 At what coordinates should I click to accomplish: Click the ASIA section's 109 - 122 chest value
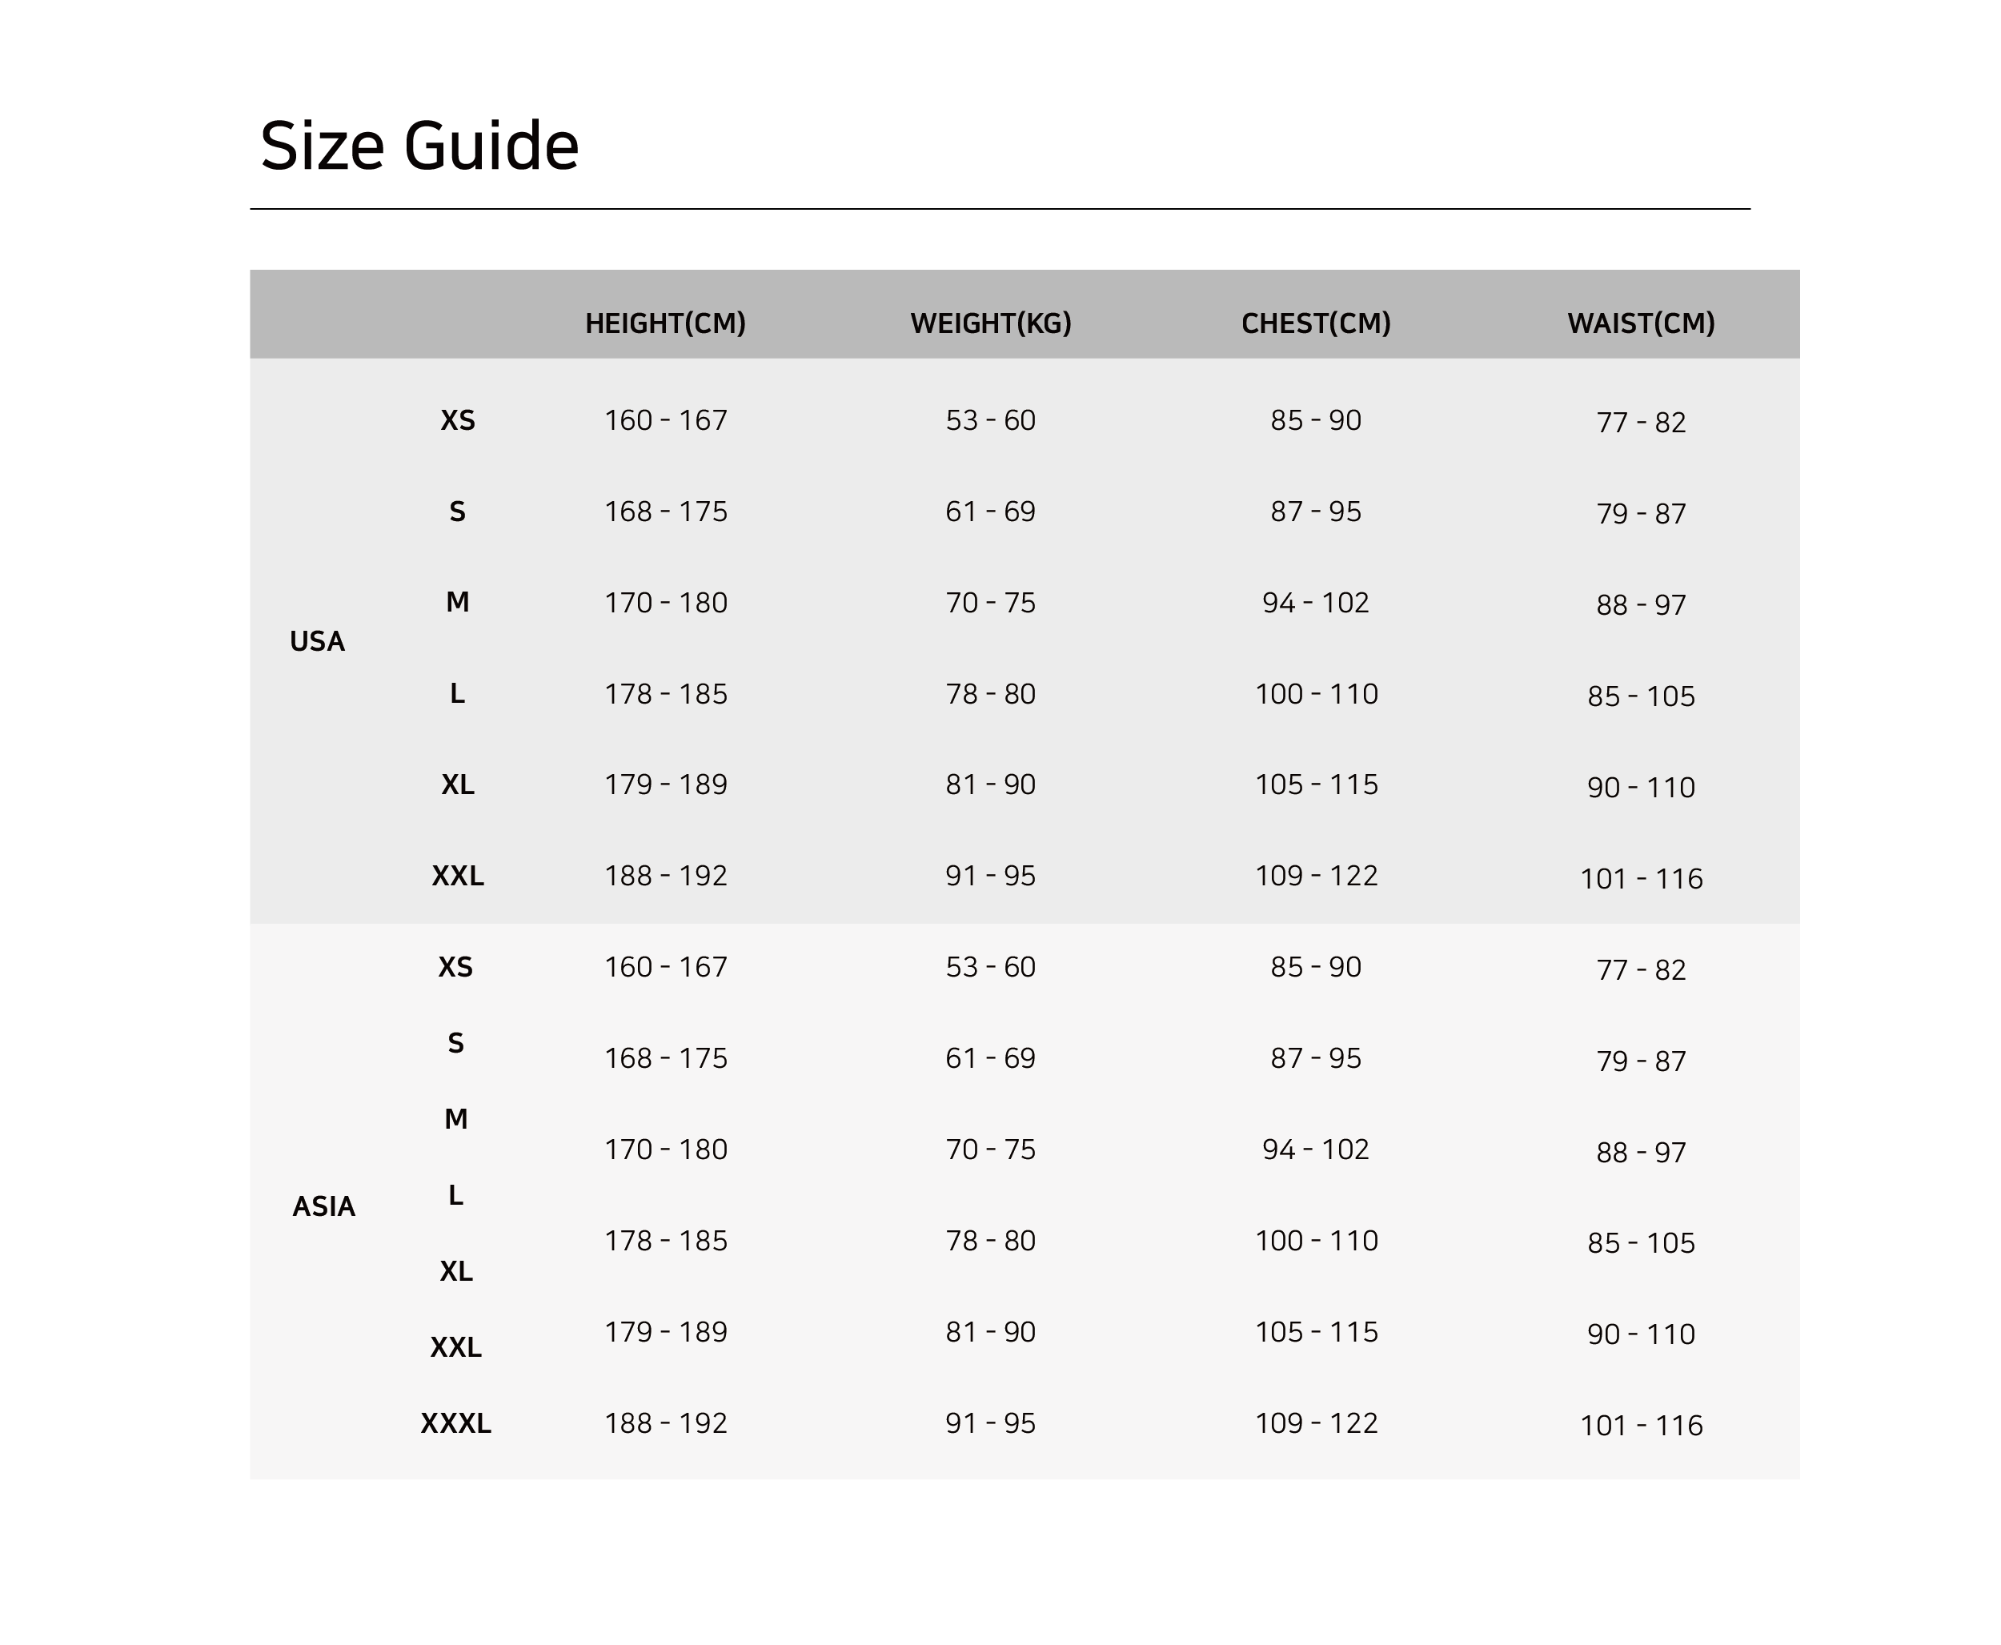tap(1315, 1423)
